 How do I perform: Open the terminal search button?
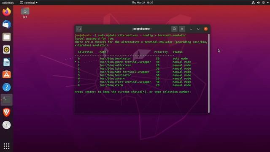click(x=174, y=29)
